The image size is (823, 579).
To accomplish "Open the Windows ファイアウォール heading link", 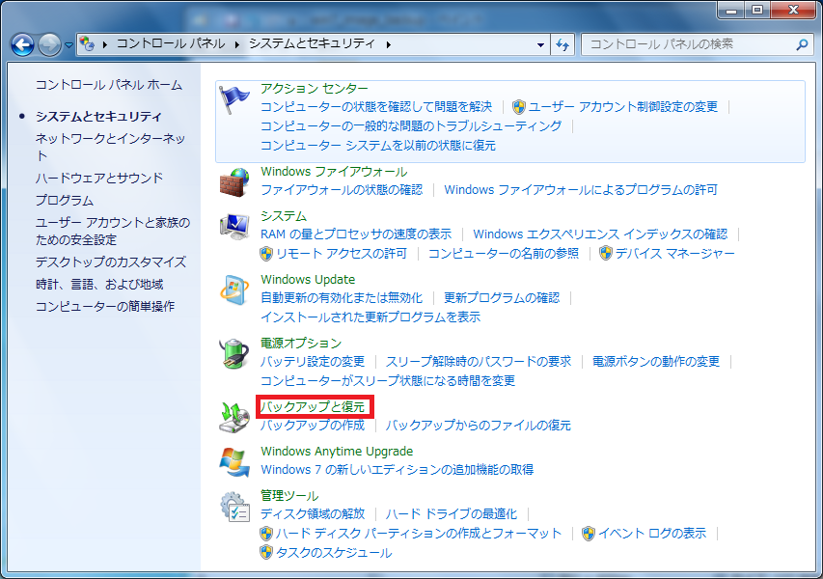I will point(334,172).
